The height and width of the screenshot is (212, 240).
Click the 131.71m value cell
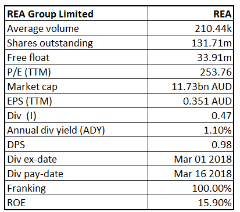coord(191,42)
